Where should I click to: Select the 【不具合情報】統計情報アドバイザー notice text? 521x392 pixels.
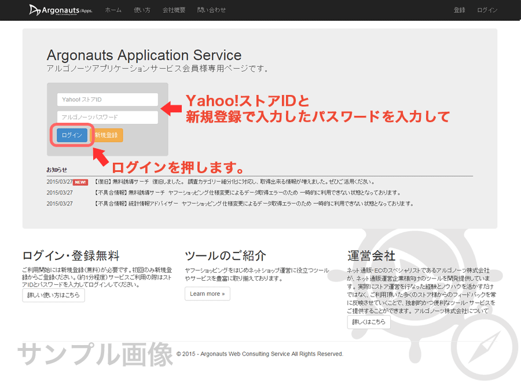(254, 204)
